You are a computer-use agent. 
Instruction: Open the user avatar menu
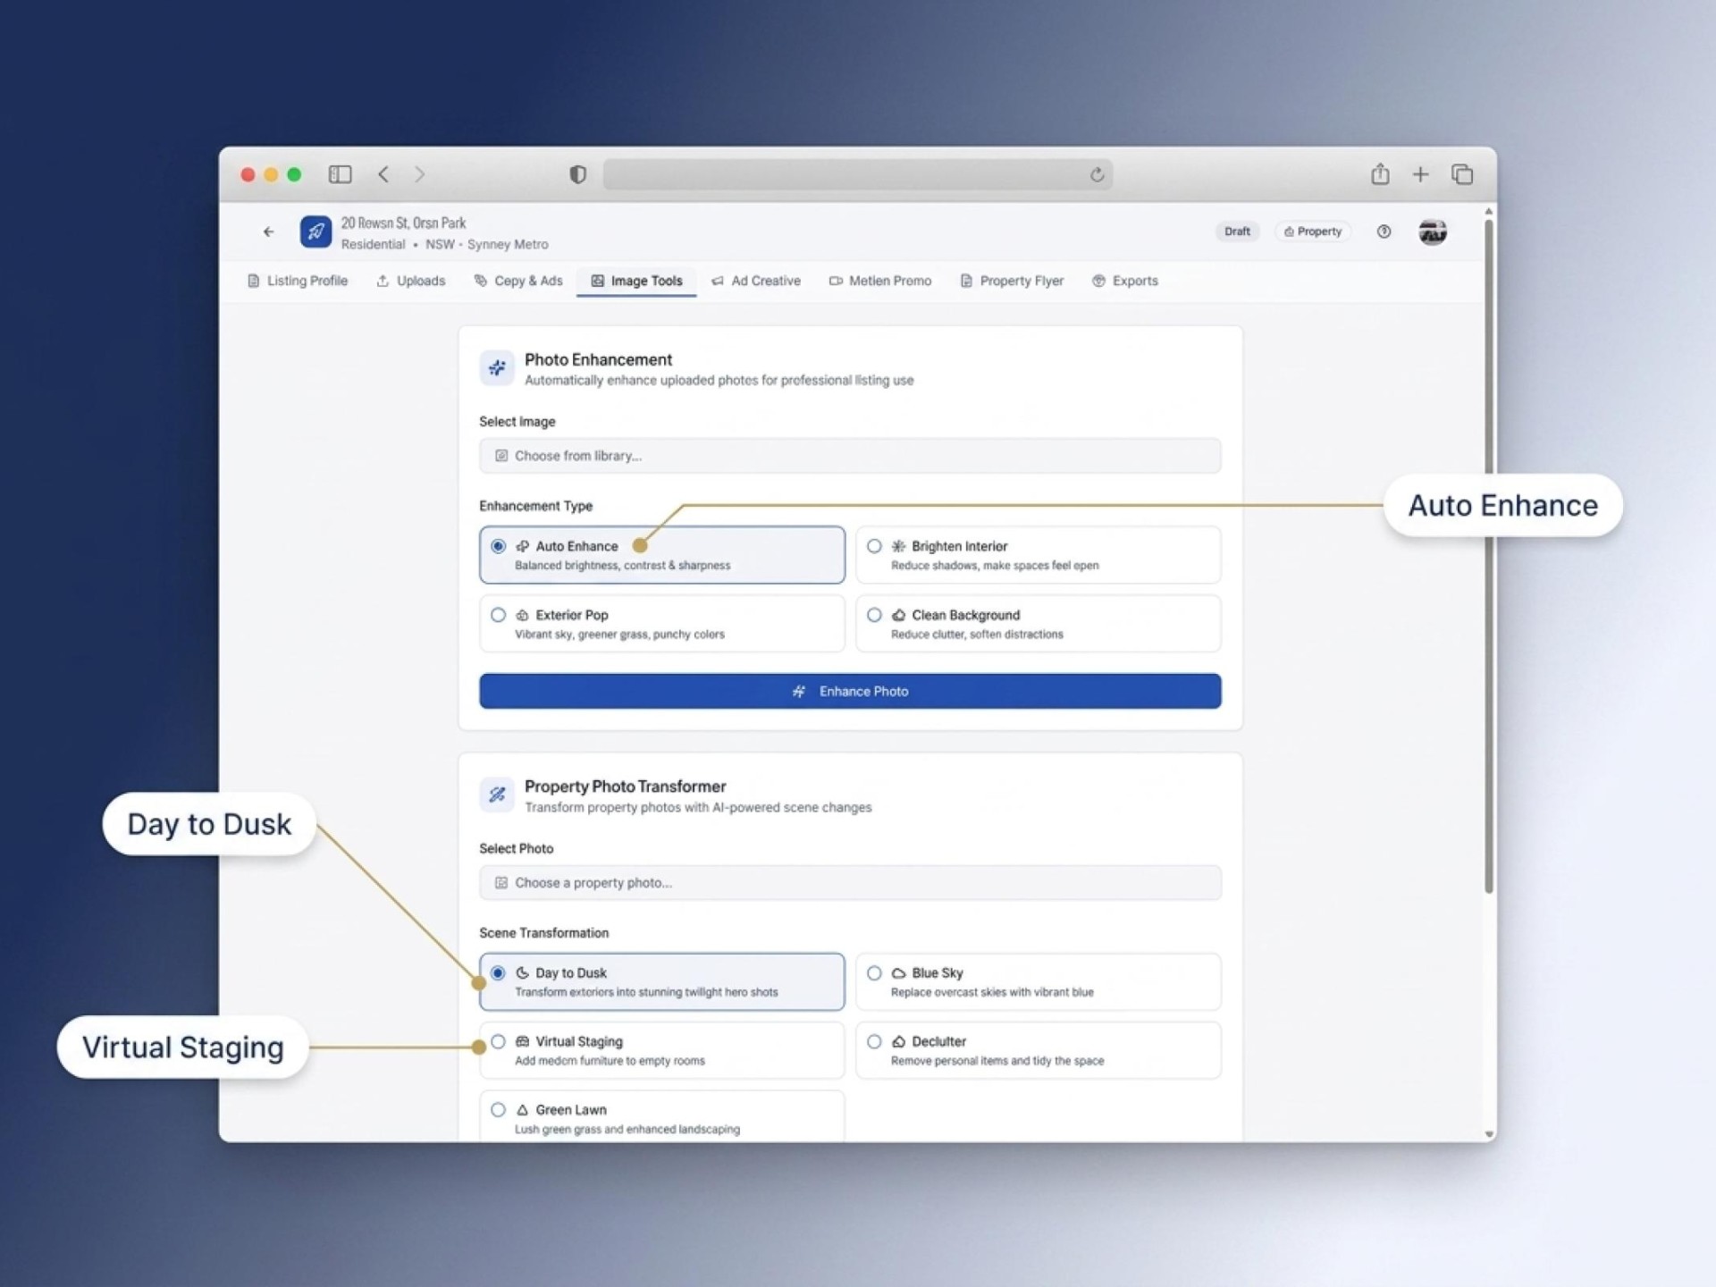[x=1433, y=231]
